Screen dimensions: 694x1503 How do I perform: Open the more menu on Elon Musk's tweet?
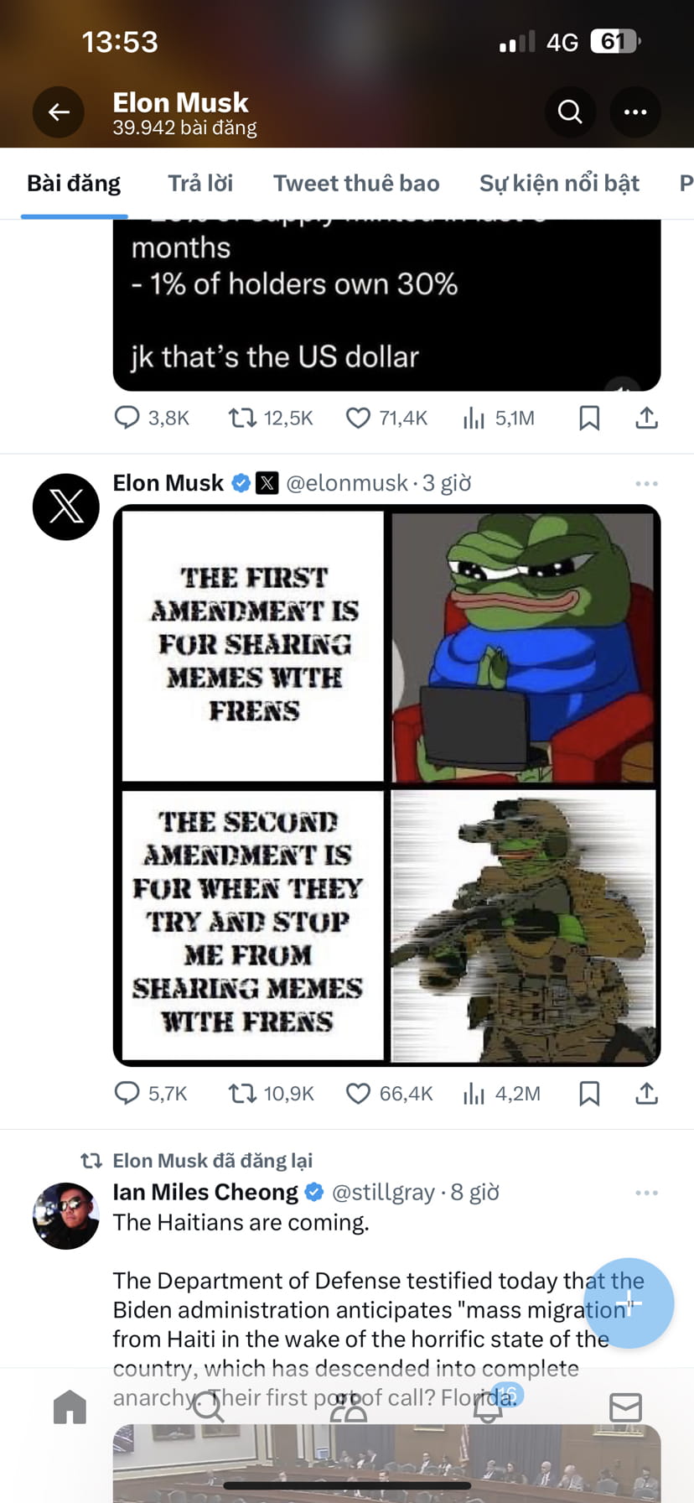click(646, 483)
